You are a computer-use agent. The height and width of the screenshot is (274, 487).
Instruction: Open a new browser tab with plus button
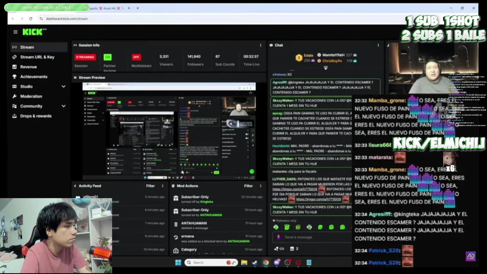tap(138, 8)
